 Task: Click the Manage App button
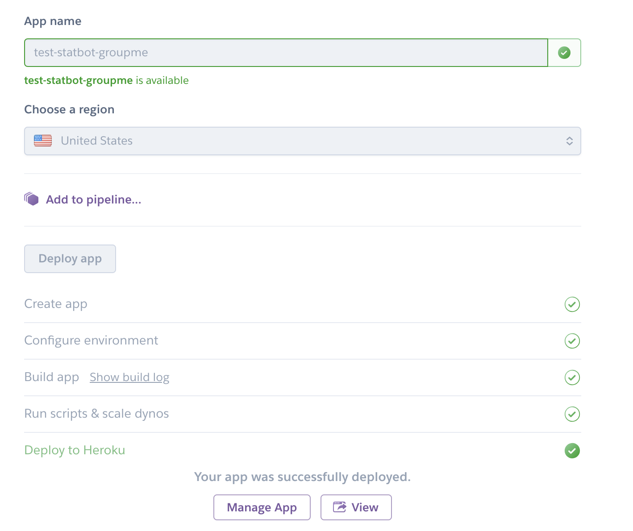coord(262,507)
